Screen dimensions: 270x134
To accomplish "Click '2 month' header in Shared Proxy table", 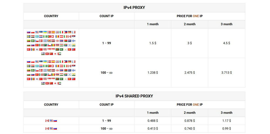I will (x=190, y=113).
